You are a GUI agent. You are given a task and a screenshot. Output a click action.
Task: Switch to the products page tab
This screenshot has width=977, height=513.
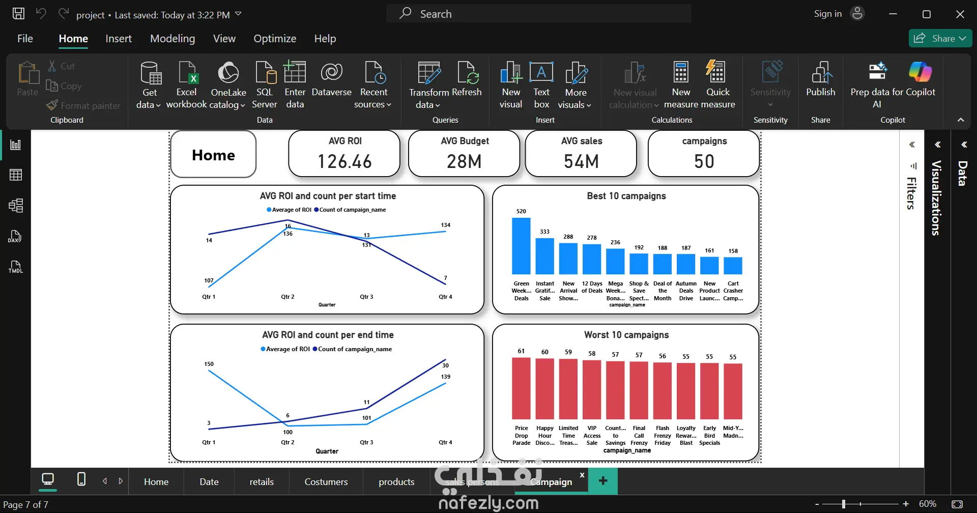pyautogui.click(x=396, y=482)
